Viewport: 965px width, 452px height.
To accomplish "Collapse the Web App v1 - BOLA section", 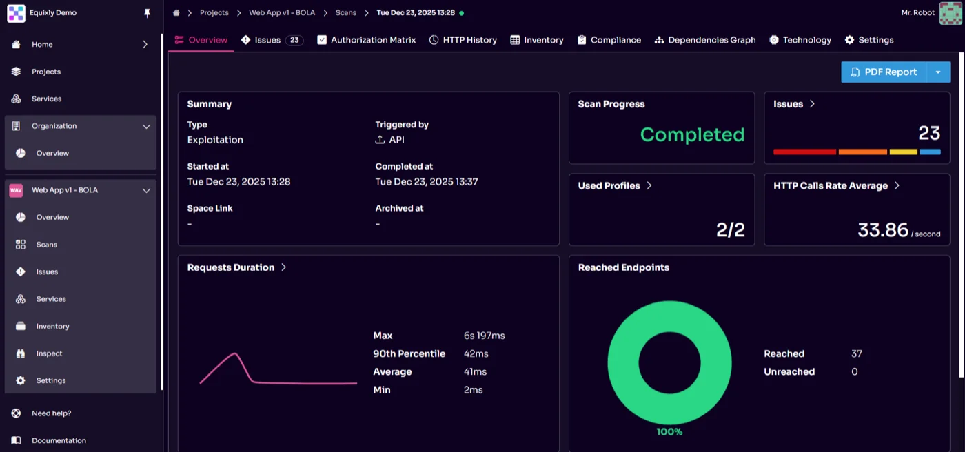I will click(x=145, y=190).
